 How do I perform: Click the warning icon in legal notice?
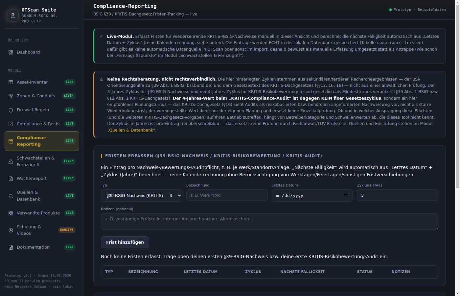coord(101,79)
